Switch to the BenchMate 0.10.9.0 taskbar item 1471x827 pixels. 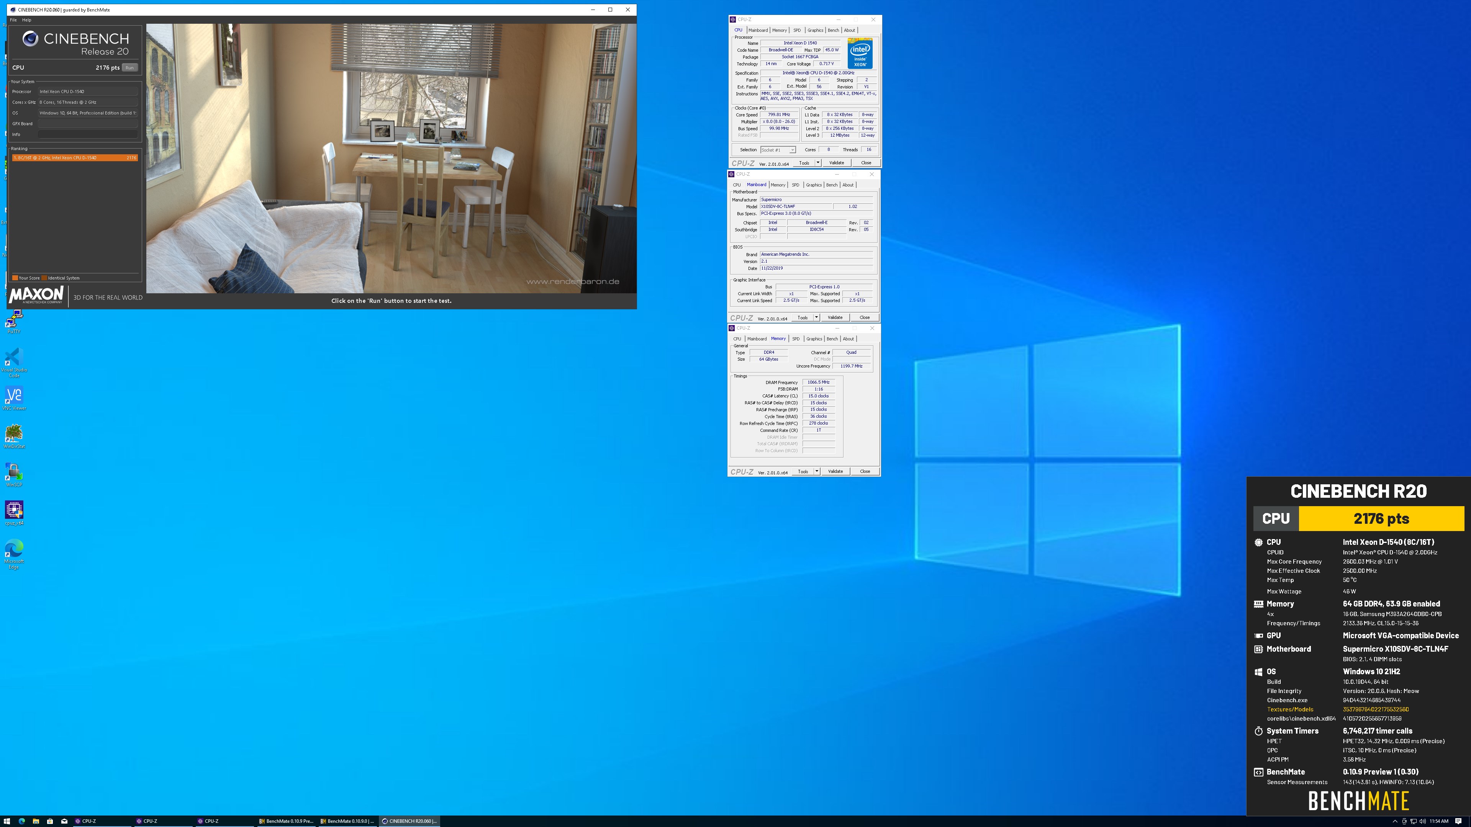pos(347,821)
